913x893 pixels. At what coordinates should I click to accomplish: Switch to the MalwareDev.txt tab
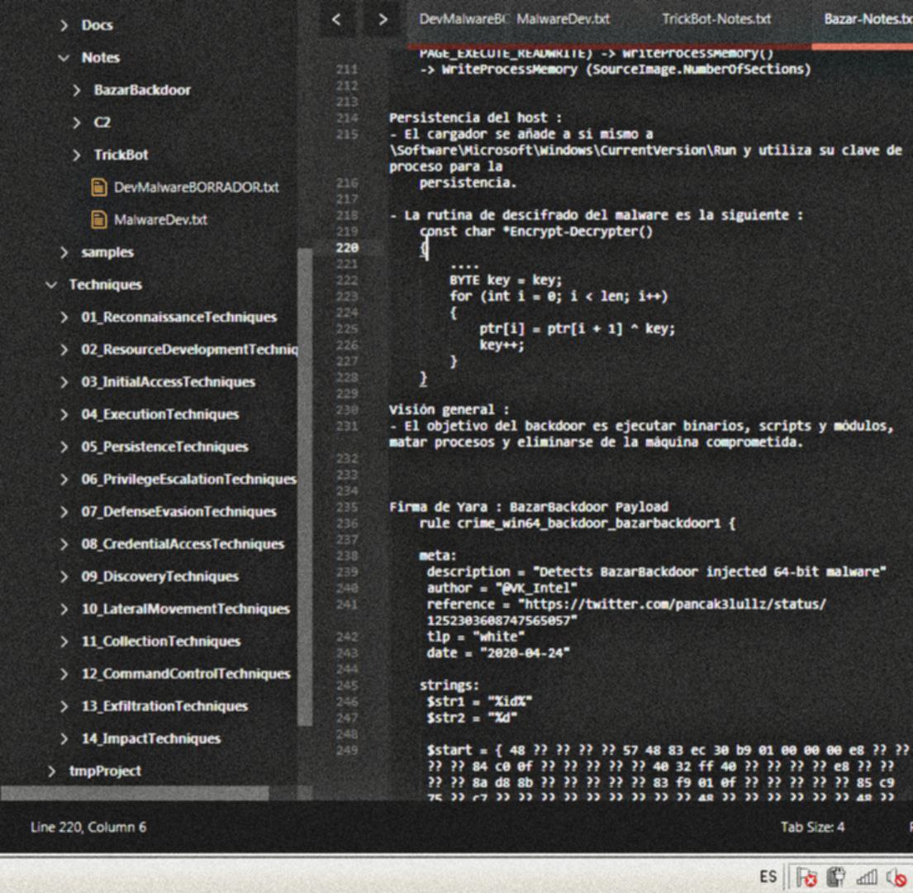click(x=563, y=19)
